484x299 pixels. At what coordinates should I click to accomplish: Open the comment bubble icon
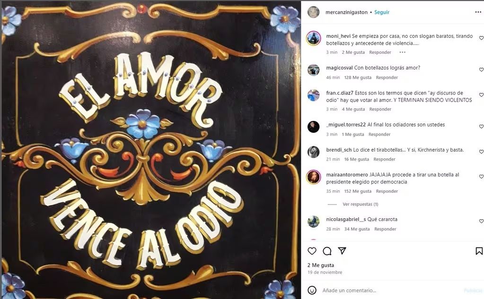(x=327, y=251)
